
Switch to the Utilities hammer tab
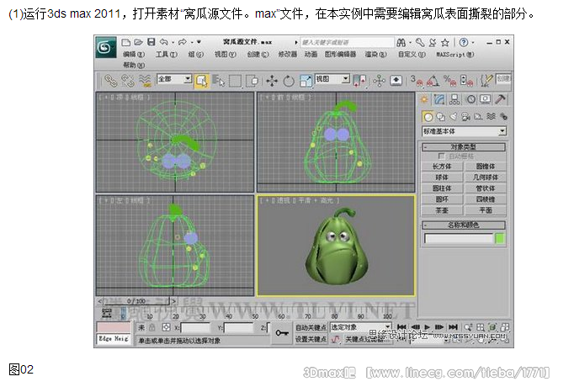[501, 99]
